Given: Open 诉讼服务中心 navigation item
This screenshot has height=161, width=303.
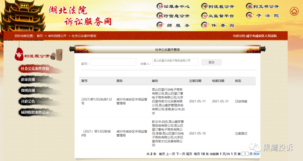Looking at the screenshot, I should [x=173, y=6].
